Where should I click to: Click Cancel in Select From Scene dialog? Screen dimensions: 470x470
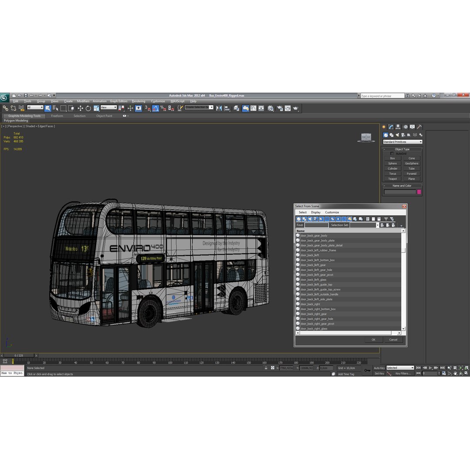tap(393, 339)
